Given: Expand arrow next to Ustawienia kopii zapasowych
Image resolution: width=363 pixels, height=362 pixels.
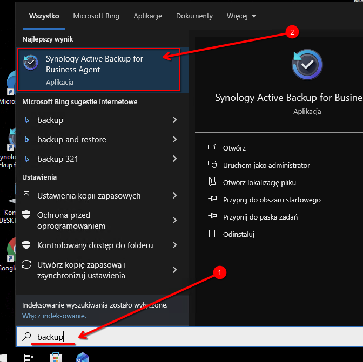Looking at the screenshot, I should [x=174, y=196].
